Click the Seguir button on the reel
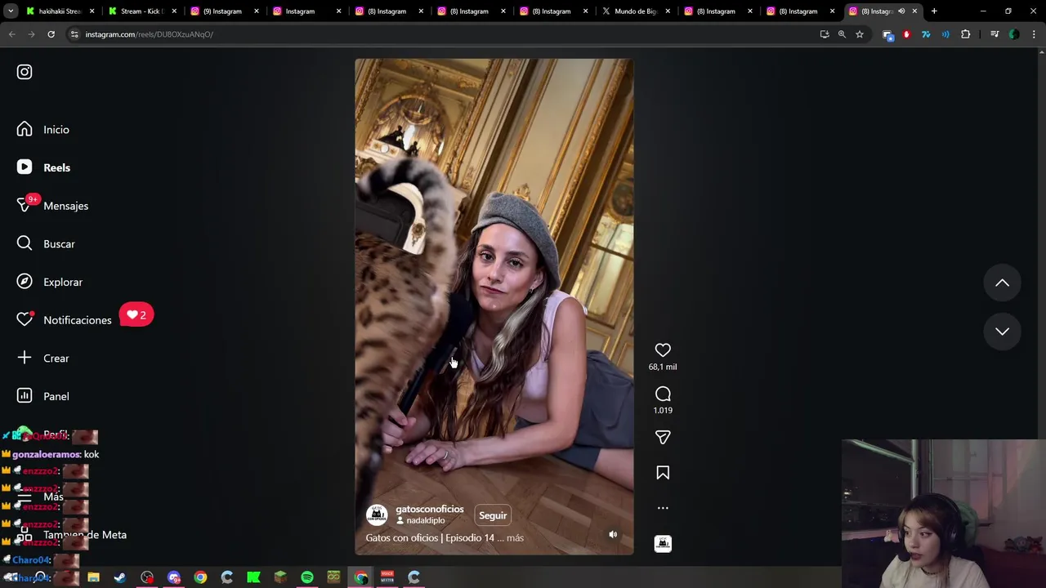This screenshot has width=1046, height=588. 493,515
